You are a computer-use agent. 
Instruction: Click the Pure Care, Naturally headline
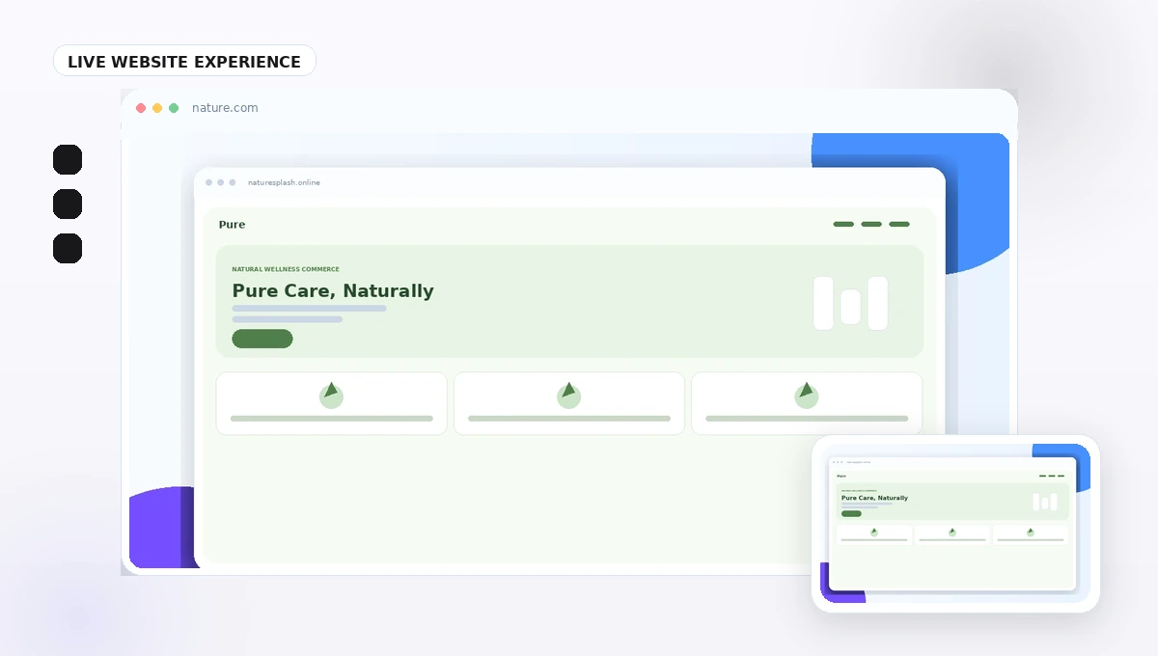pos(333,290)
